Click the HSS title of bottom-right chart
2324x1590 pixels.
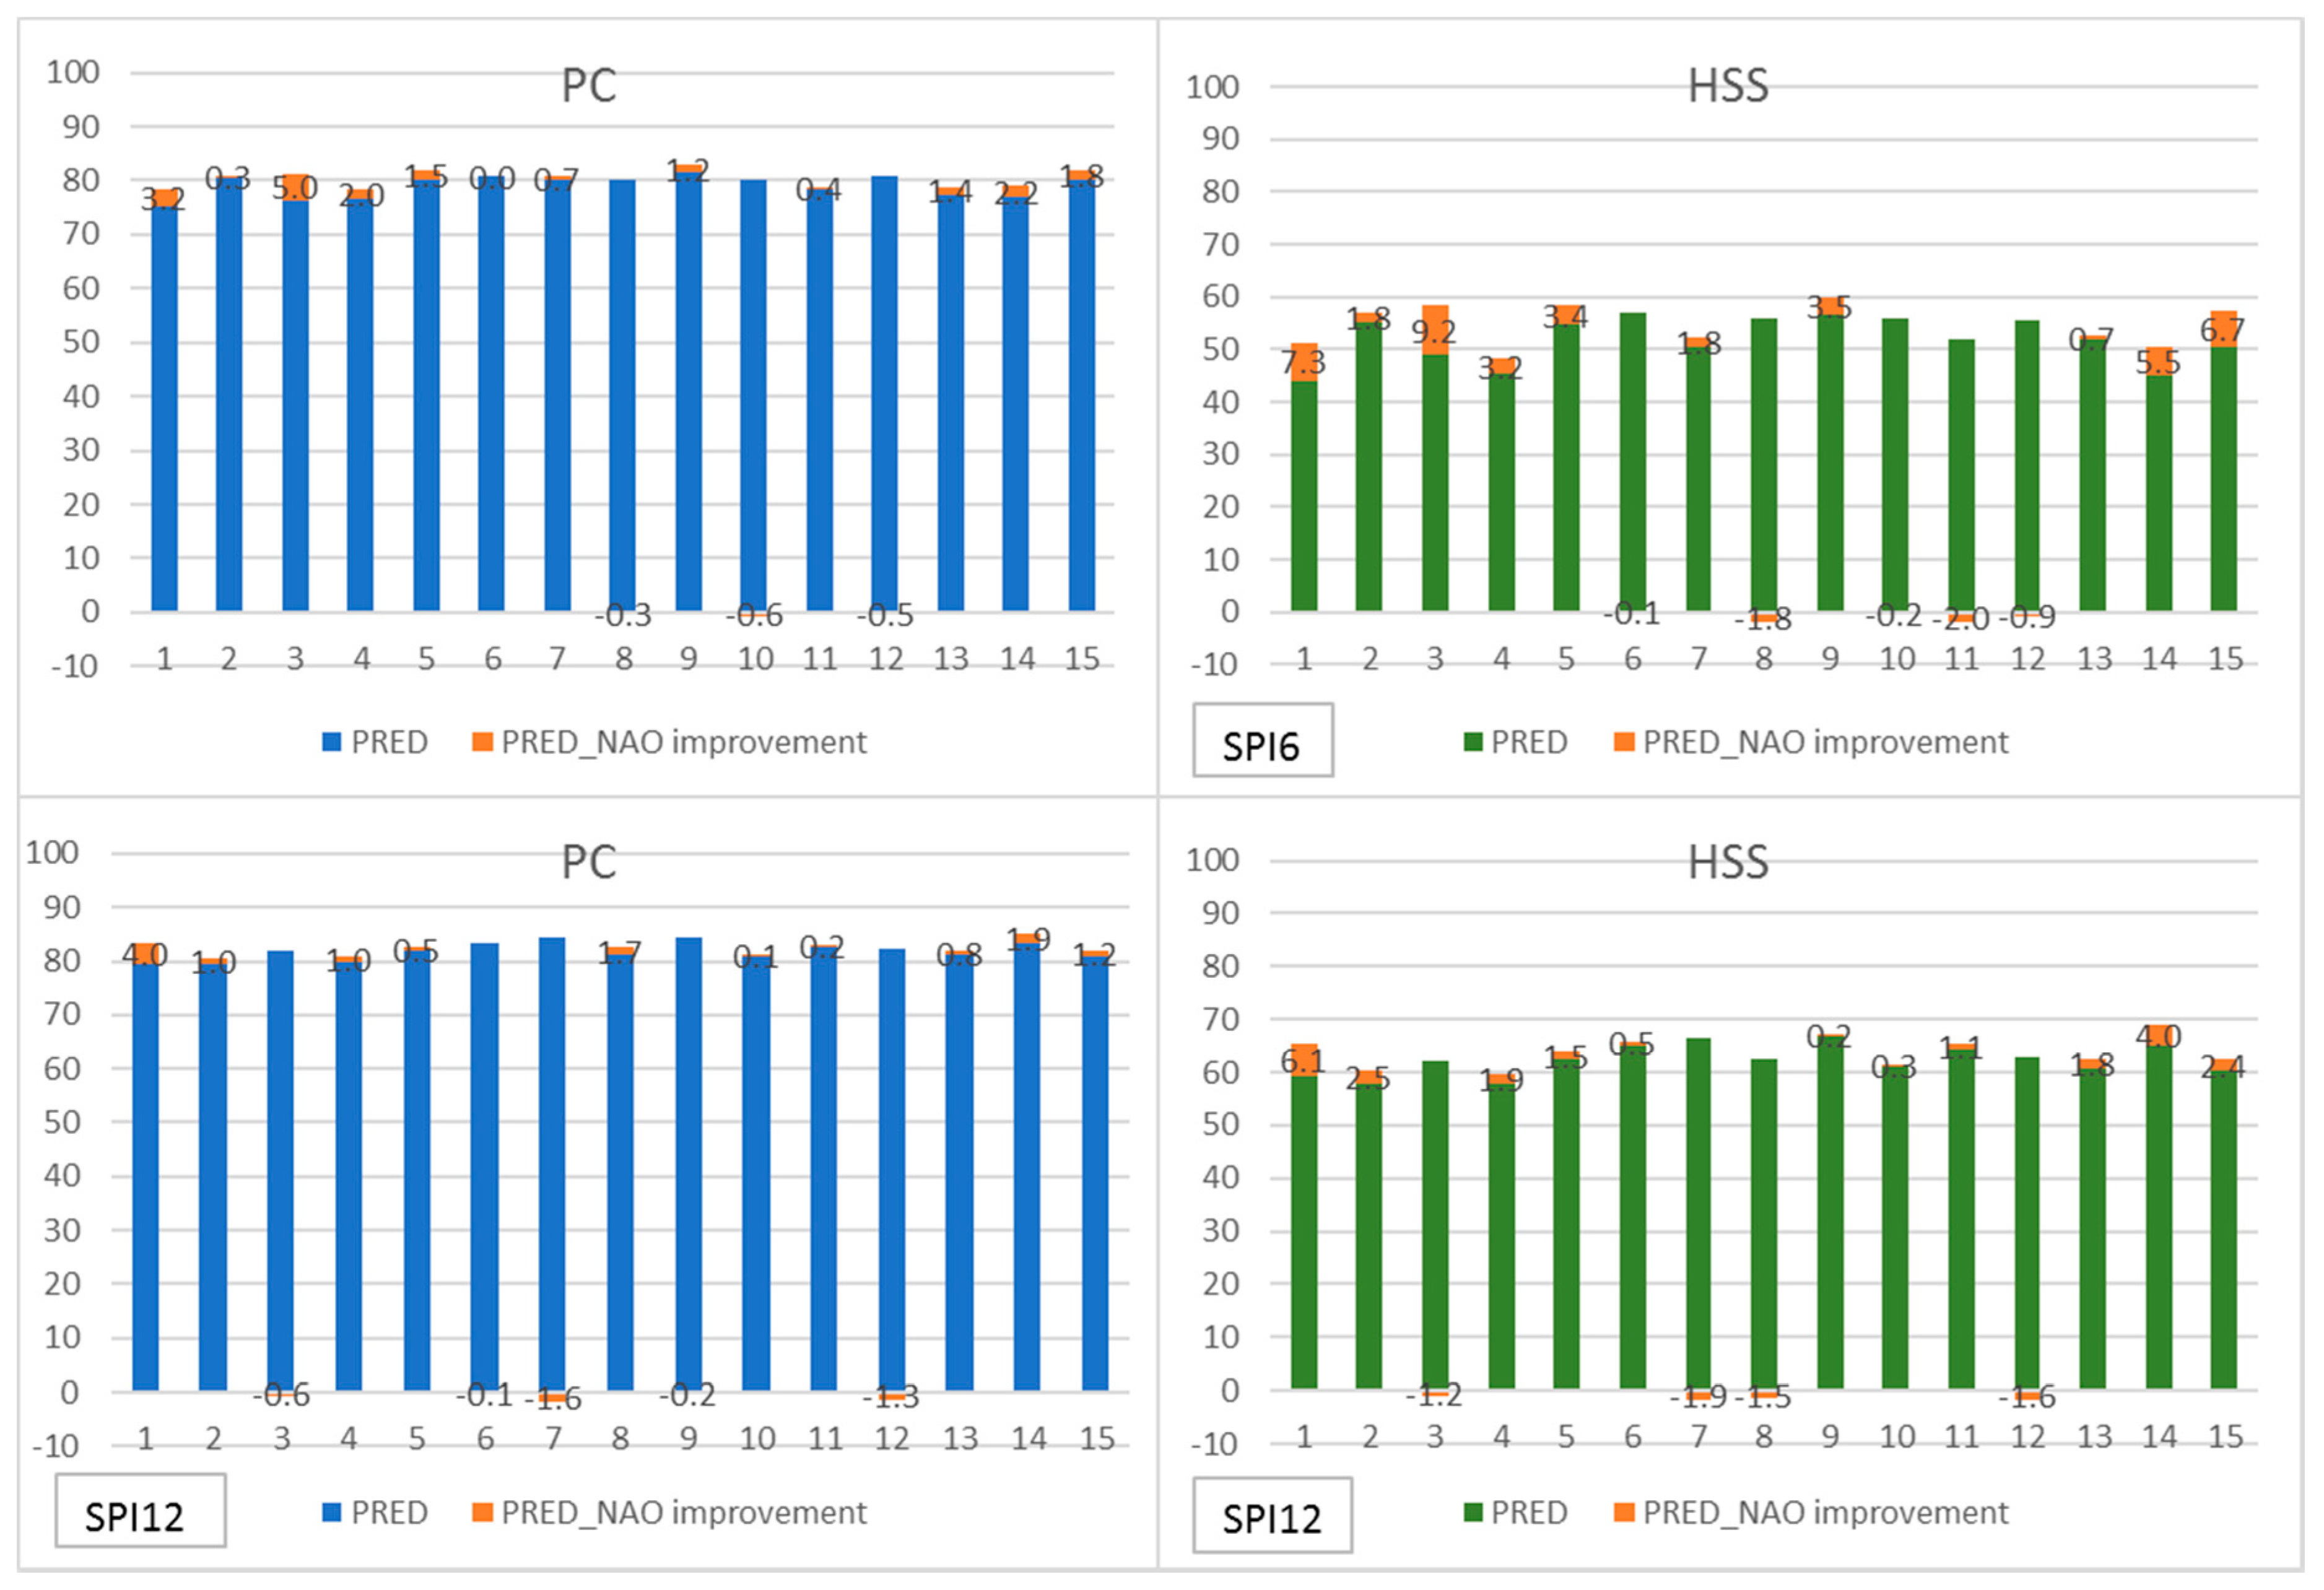1727,862
